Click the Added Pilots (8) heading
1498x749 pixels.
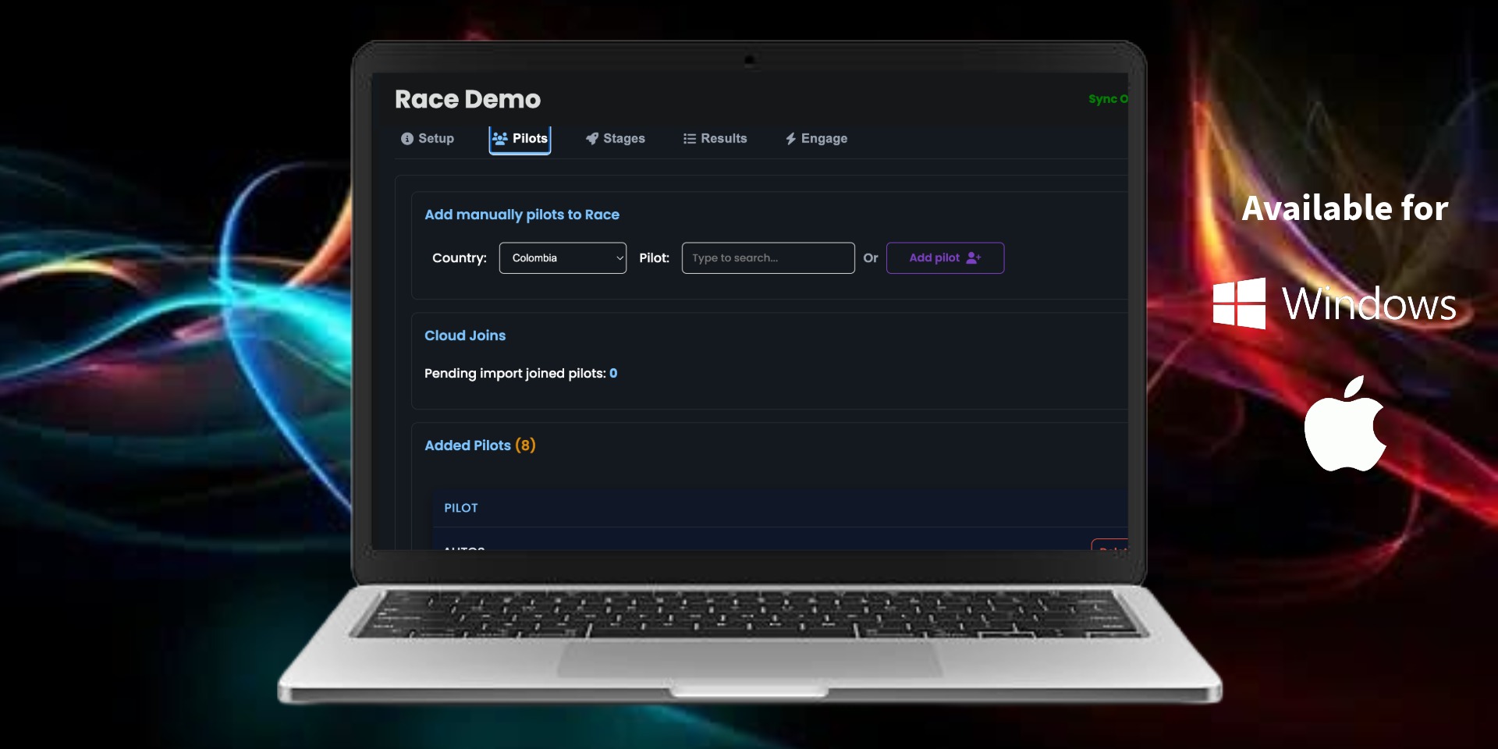pos(479,445)
